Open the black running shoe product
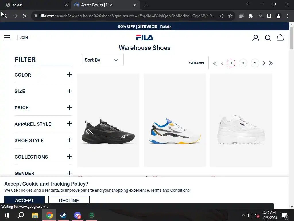This screenshot has height=221, width=294. (108, 120)
